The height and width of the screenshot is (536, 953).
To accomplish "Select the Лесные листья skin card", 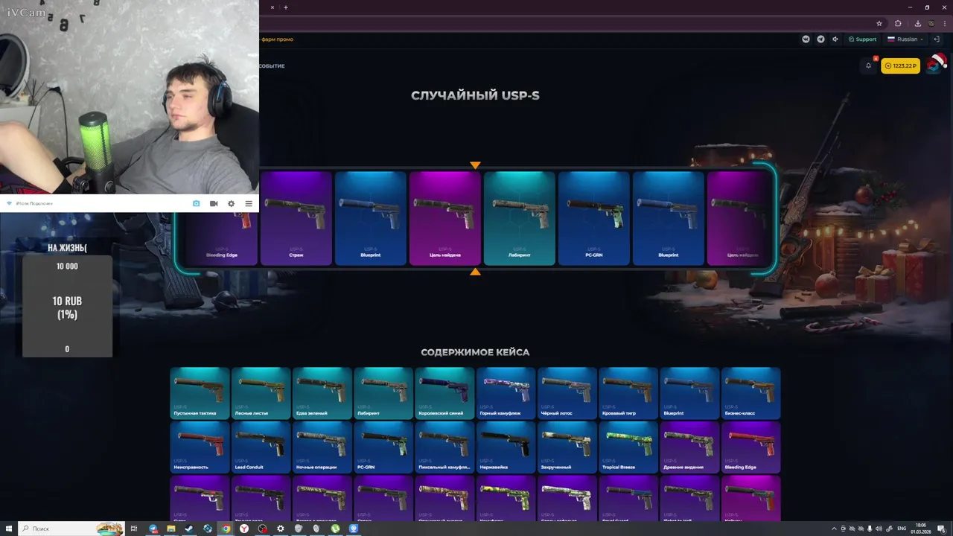I will coord(261,393).
